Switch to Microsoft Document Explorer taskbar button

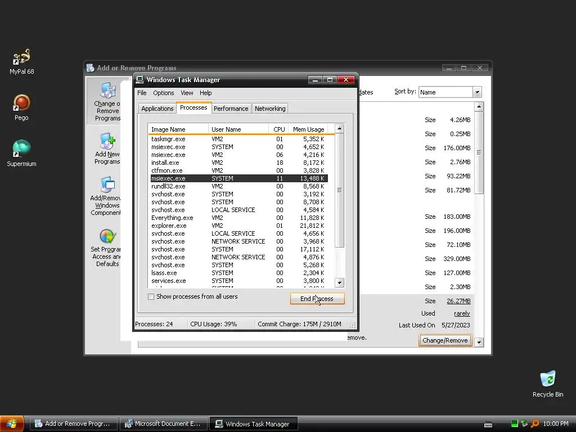pyautogui.click(x=164, y=424)
